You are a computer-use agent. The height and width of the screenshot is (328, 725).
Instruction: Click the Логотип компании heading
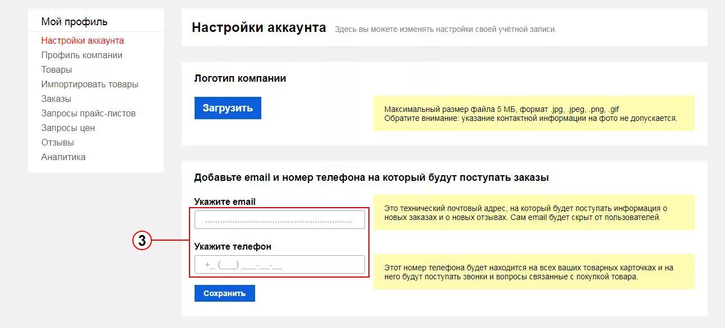(240, 78)
